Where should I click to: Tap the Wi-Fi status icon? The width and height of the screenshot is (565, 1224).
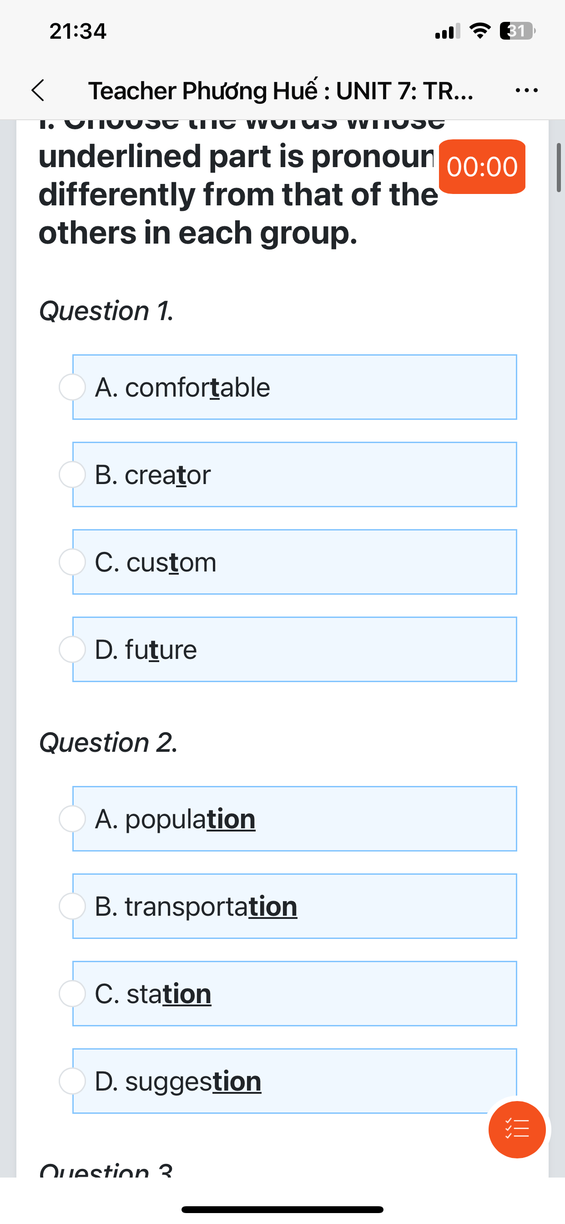[479, 31]
